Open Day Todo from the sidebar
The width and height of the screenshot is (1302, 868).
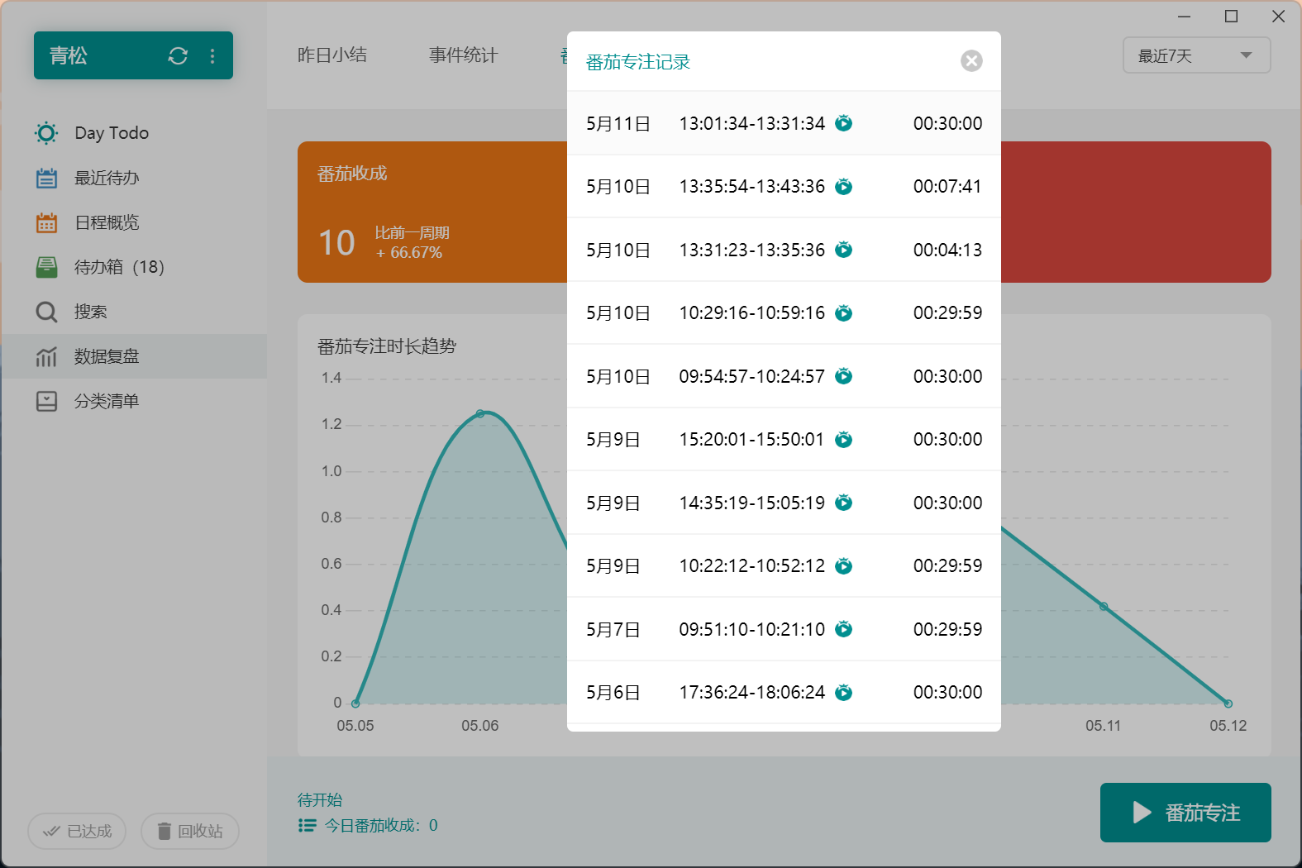point(134,133)
